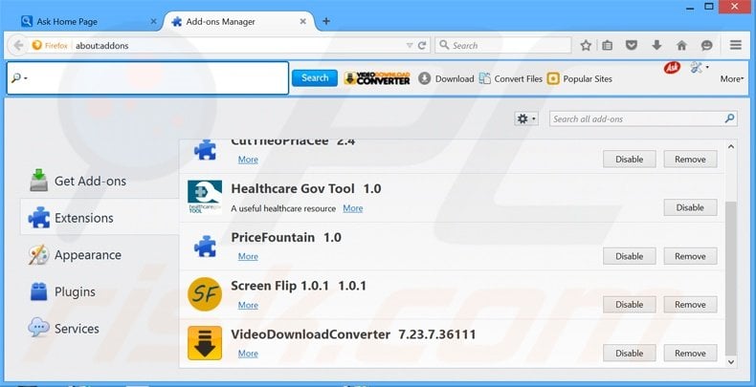Show bookmarks list icon
Screen dimensions: 756x387
[x=608, y=45]
